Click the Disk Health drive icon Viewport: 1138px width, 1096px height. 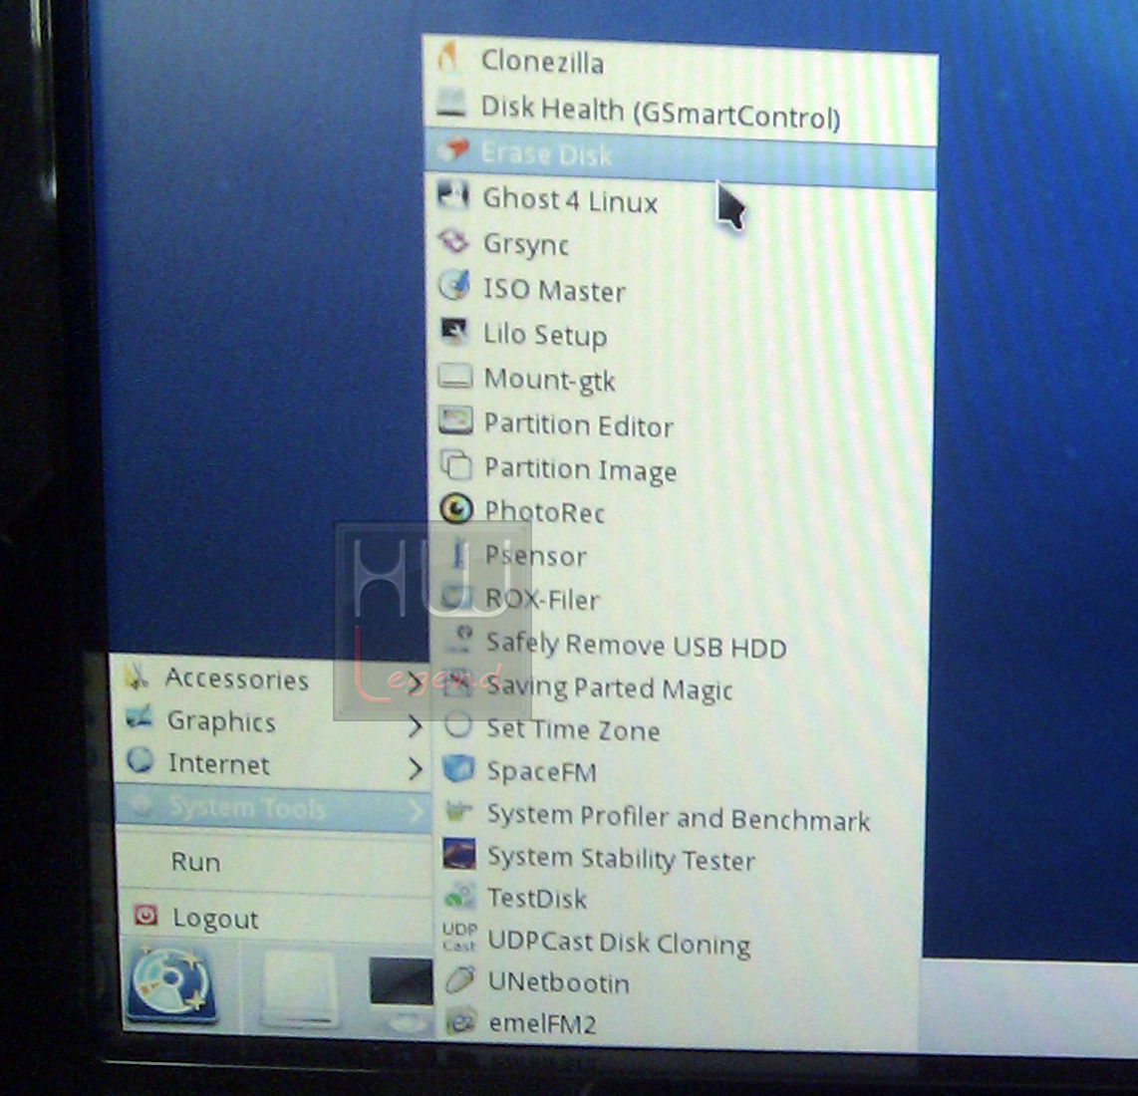click(x=450, y=103)
